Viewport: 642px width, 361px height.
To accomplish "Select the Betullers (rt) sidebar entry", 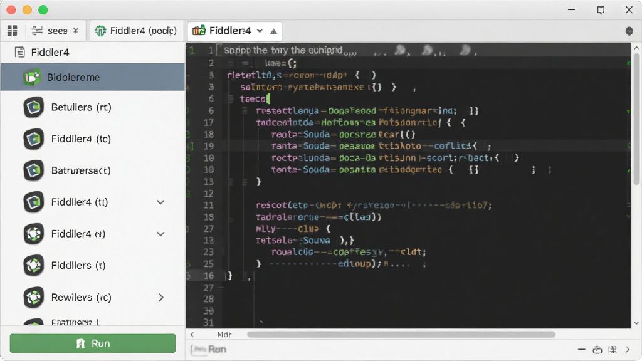I will point(93,107).
